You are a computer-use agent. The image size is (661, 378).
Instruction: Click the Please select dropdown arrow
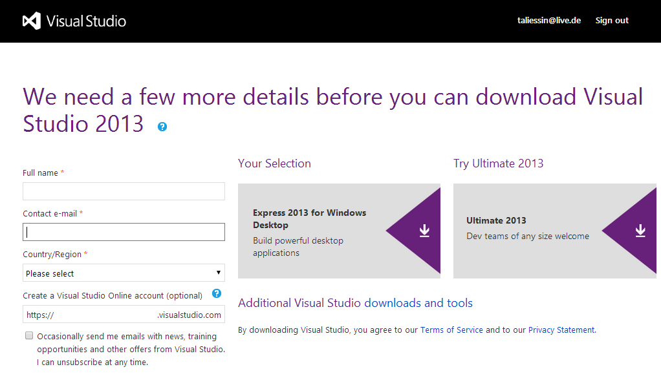219,272
